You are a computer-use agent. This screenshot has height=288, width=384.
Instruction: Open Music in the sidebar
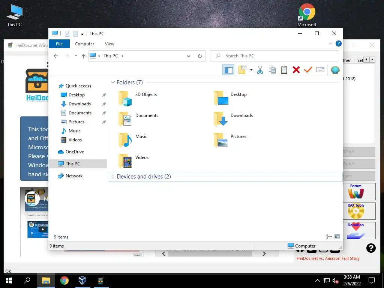click(75, 131)
